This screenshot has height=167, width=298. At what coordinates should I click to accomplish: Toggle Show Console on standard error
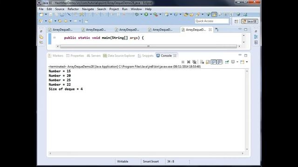219,62
